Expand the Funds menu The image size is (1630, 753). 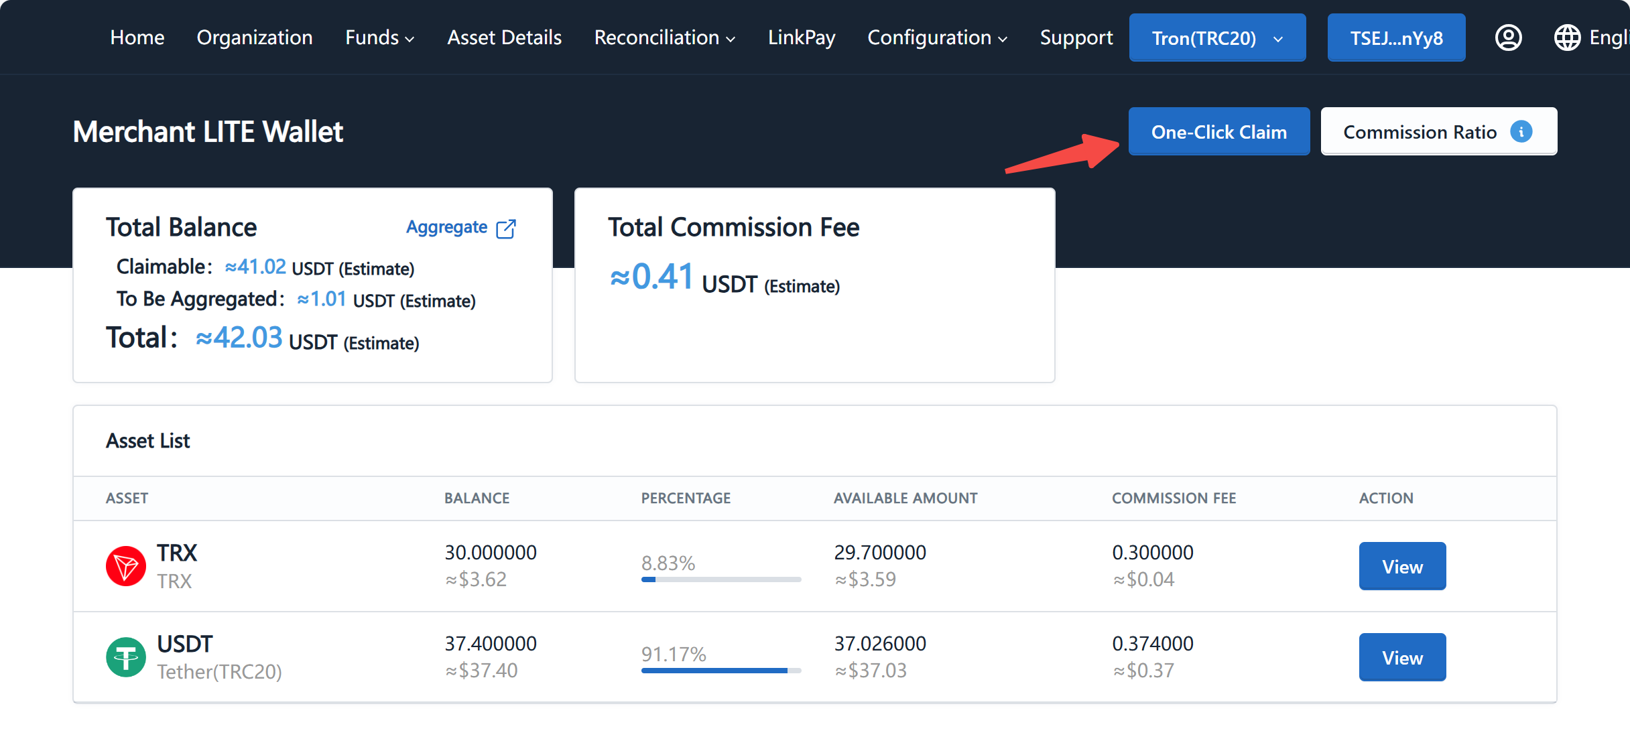(x=380, y=38)
